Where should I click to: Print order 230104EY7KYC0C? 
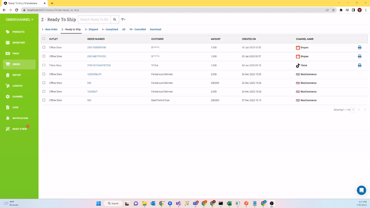(x=360, y=56)
